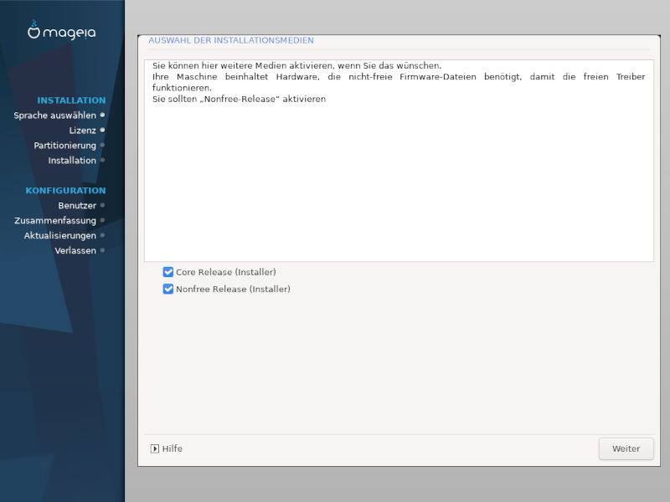Click the Partitionierung step label
This screenshot has width=670, height=502.
point(64,146)
